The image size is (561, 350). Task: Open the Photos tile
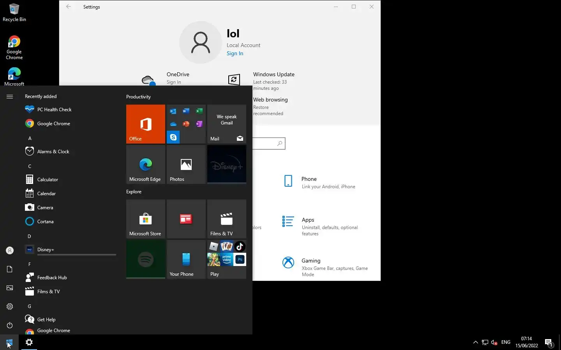click(x=186, y=164)
